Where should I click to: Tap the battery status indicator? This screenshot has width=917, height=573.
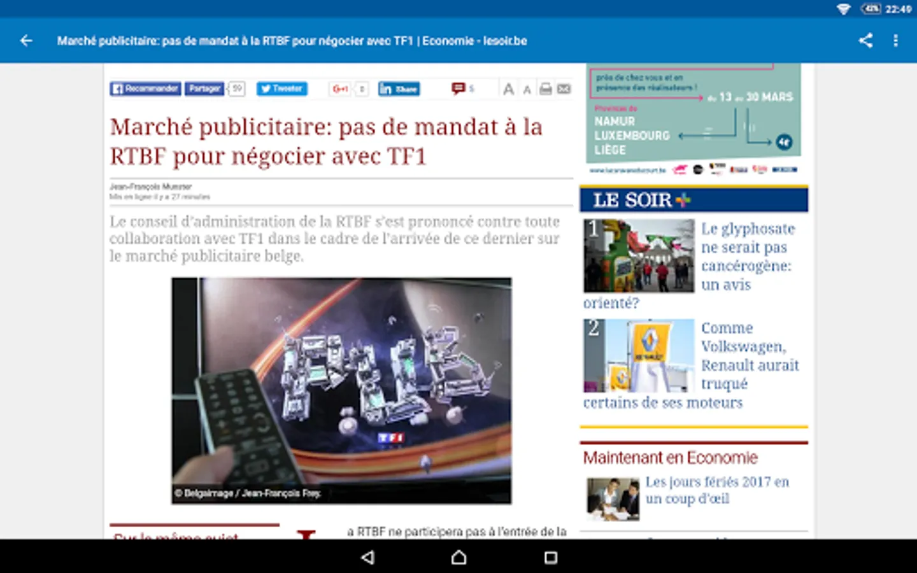pyautogui.click(x=871, y=9)
